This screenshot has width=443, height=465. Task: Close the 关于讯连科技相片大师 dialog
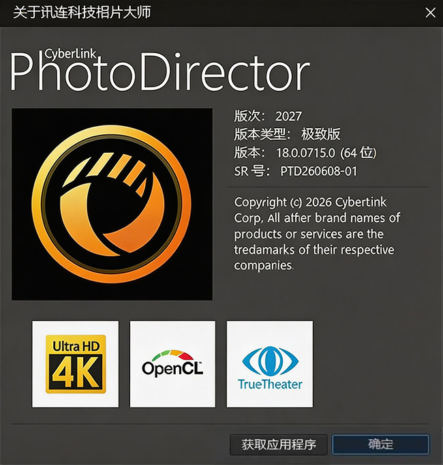(430, 13)
